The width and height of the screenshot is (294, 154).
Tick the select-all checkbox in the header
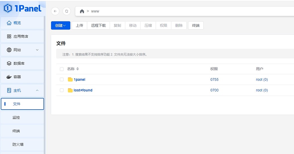tap(62, 69)
